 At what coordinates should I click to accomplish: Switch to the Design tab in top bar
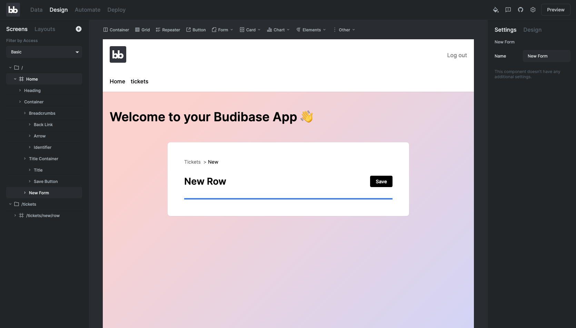coord(59,10)
